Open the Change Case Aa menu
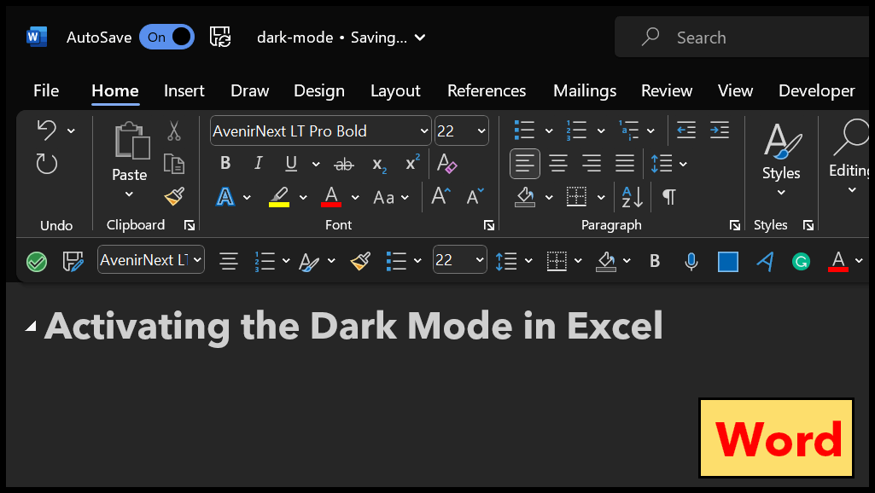This screenshot has width=875, height=493. (x=391, y=197)
